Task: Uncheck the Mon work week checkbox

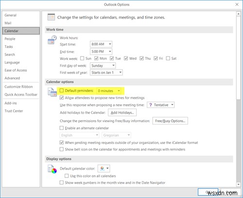Action: click(96, 58)
